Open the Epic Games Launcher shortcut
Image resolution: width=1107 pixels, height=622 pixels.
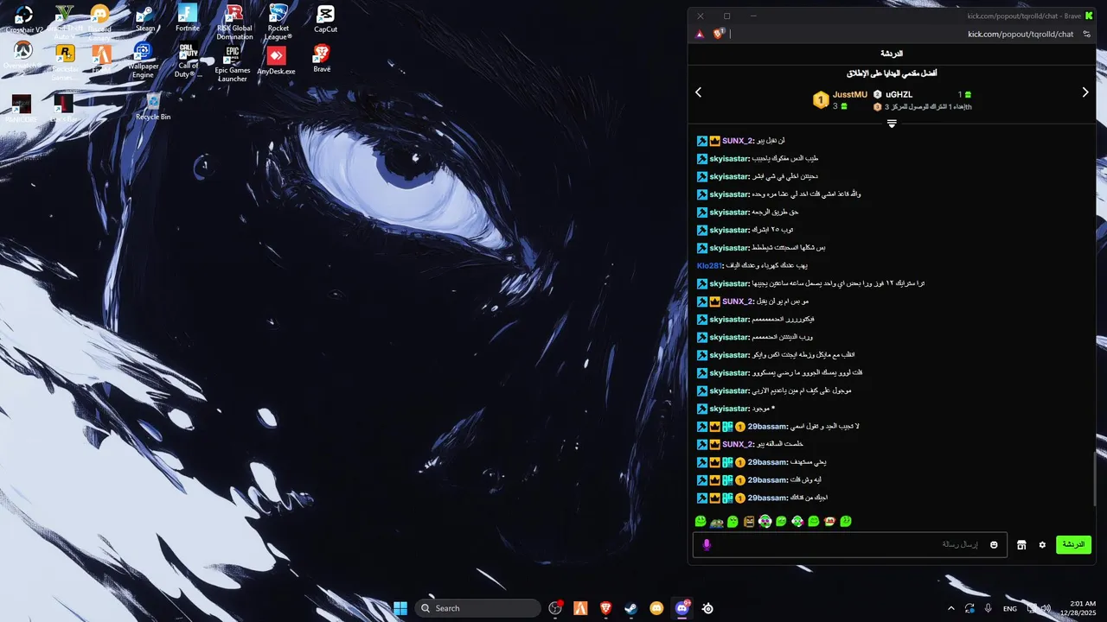tap(232, 64)
